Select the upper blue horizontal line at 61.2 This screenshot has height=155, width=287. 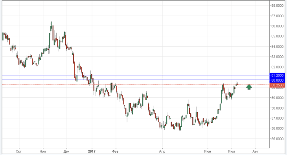pyautogui.click(x=136, y=75)
